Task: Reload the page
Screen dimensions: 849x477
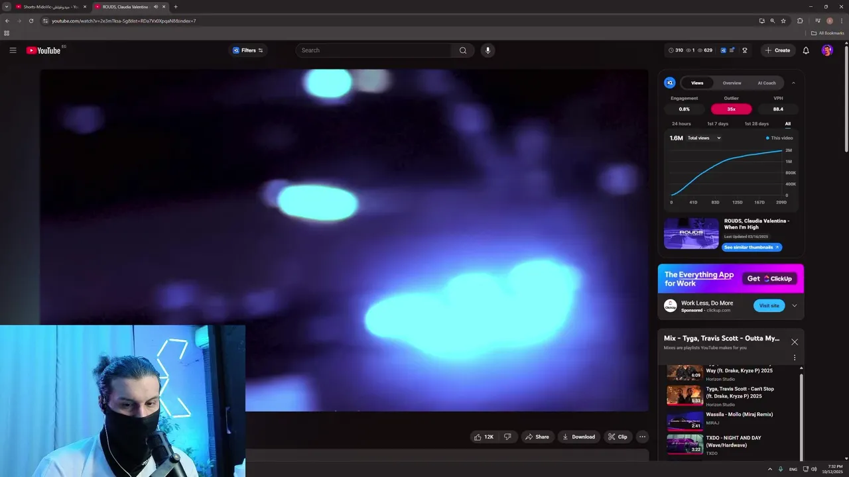Action: (31, 21)
